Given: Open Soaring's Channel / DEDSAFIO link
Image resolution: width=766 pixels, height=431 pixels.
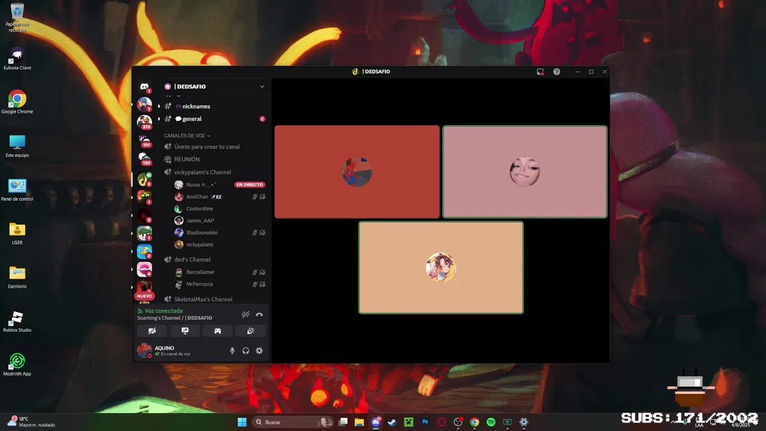Looking at the screenshot, I should click(175, 318).
